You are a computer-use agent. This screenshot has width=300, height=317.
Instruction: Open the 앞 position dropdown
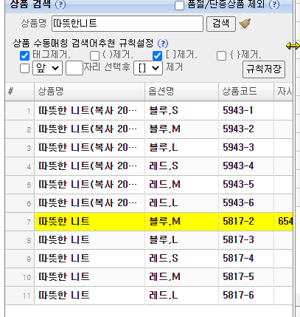pos(47,68)
